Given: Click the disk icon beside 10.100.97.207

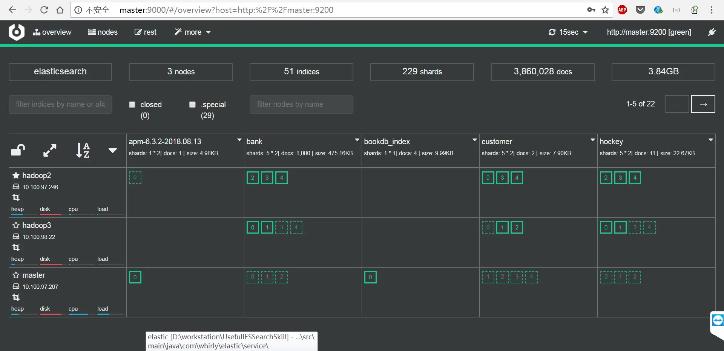Looking at the screenshot, I should pos(16,286).
